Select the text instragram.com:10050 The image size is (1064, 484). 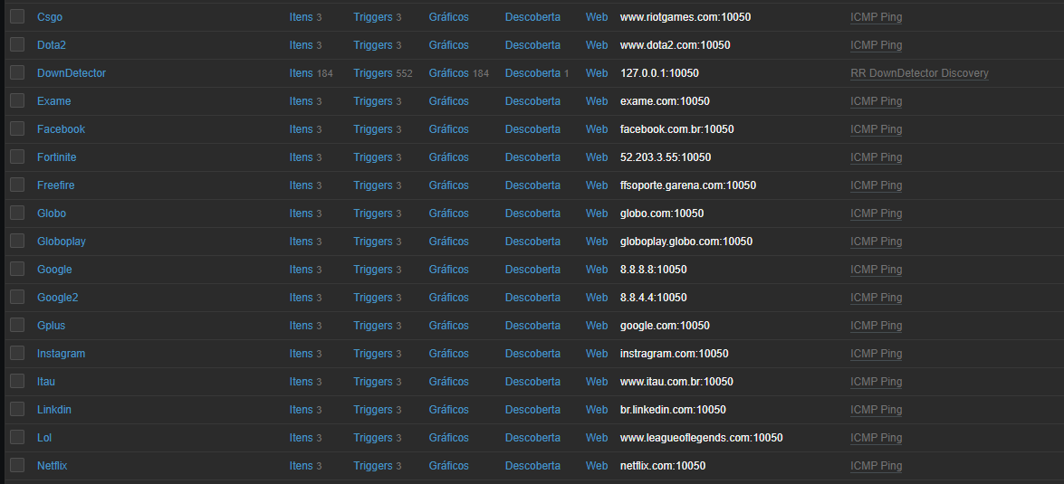click(x=675, y=354)
